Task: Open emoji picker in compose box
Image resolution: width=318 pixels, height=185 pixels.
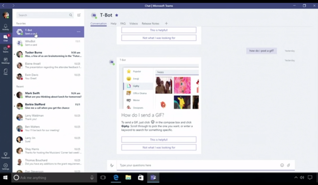Action: [282, 165]
